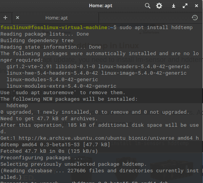Close the 'Home: apt' tab
This screenshot has width=203, height=183.
click(x=18, y=18)
